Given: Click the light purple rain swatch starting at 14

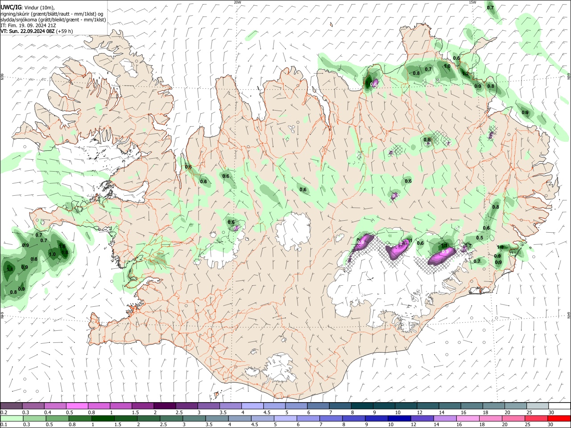Looking at the screenshot, I should pos(445,418).
